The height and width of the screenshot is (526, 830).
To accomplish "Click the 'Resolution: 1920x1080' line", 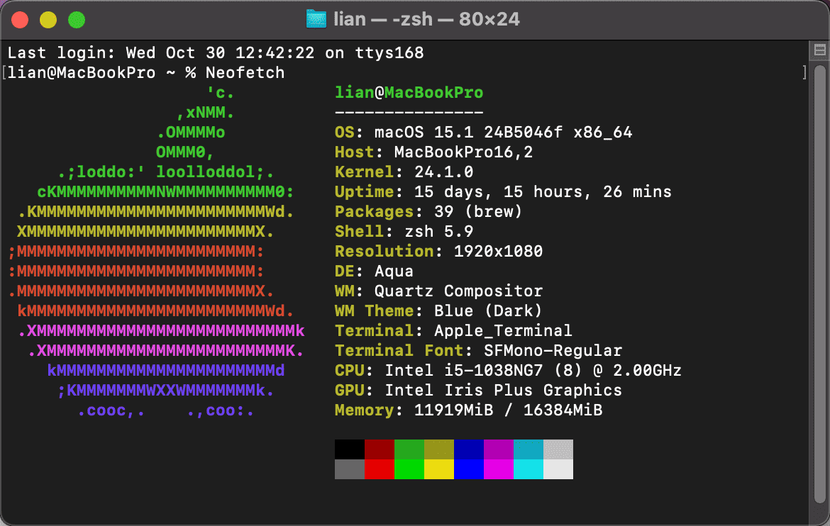I will coord(439,252).
